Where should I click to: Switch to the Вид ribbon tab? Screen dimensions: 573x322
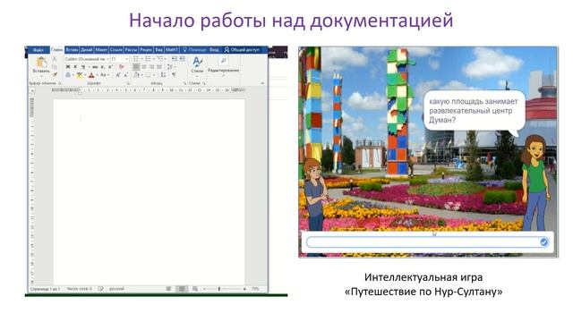pyautogui.click(x=158, y=50)
